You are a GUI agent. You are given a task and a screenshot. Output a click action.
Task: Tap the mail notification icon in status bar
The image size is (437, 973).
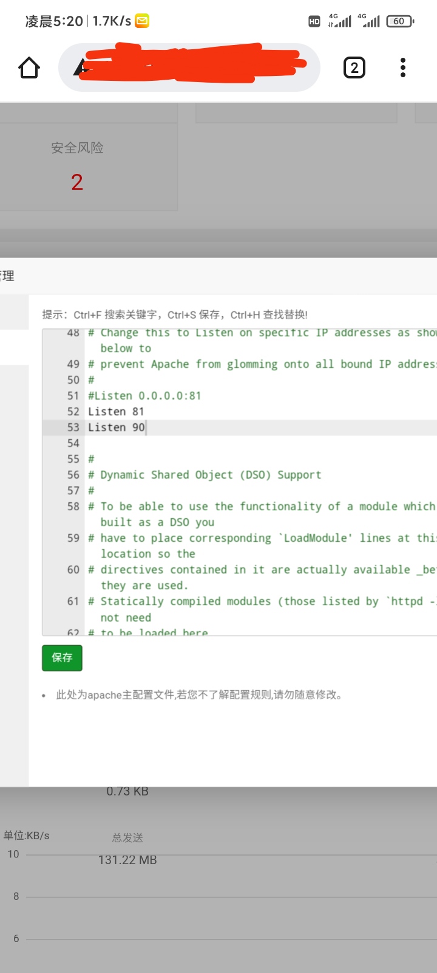click(142, 21)
